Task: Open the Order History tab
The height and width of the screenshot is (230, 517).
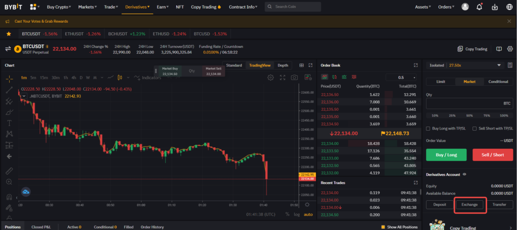Action: 152,227
